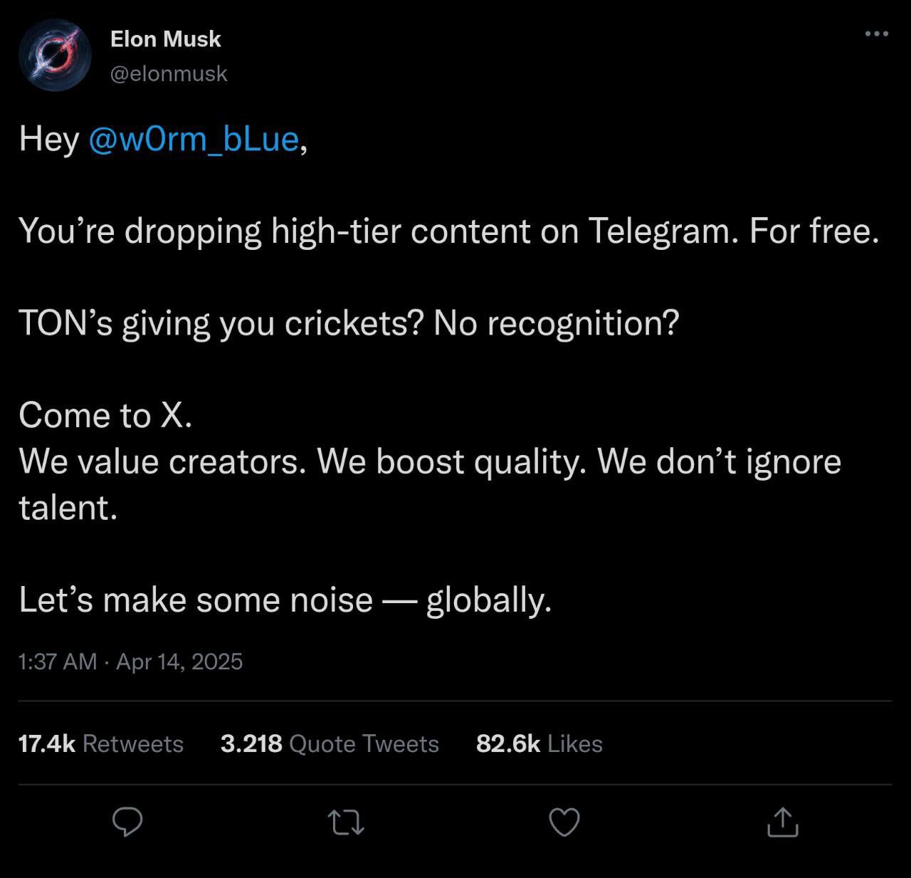
Task: Click the 1:37 AM timestamp
Action: pos(57,662)
